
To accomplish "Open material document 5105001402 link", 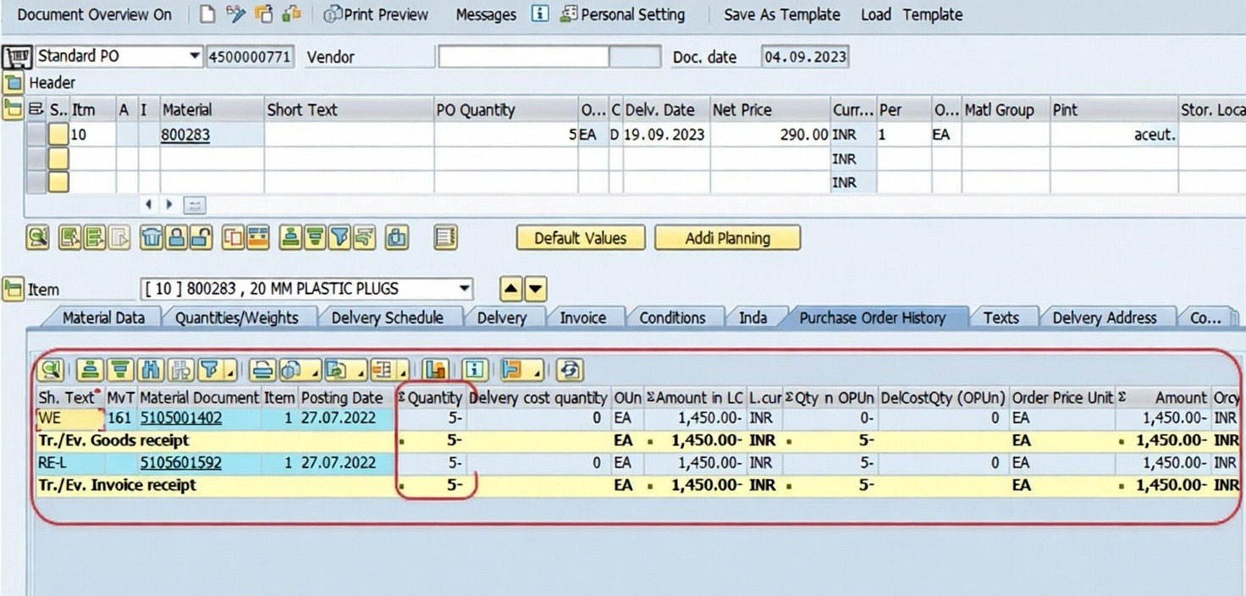I will click(181, 417).
